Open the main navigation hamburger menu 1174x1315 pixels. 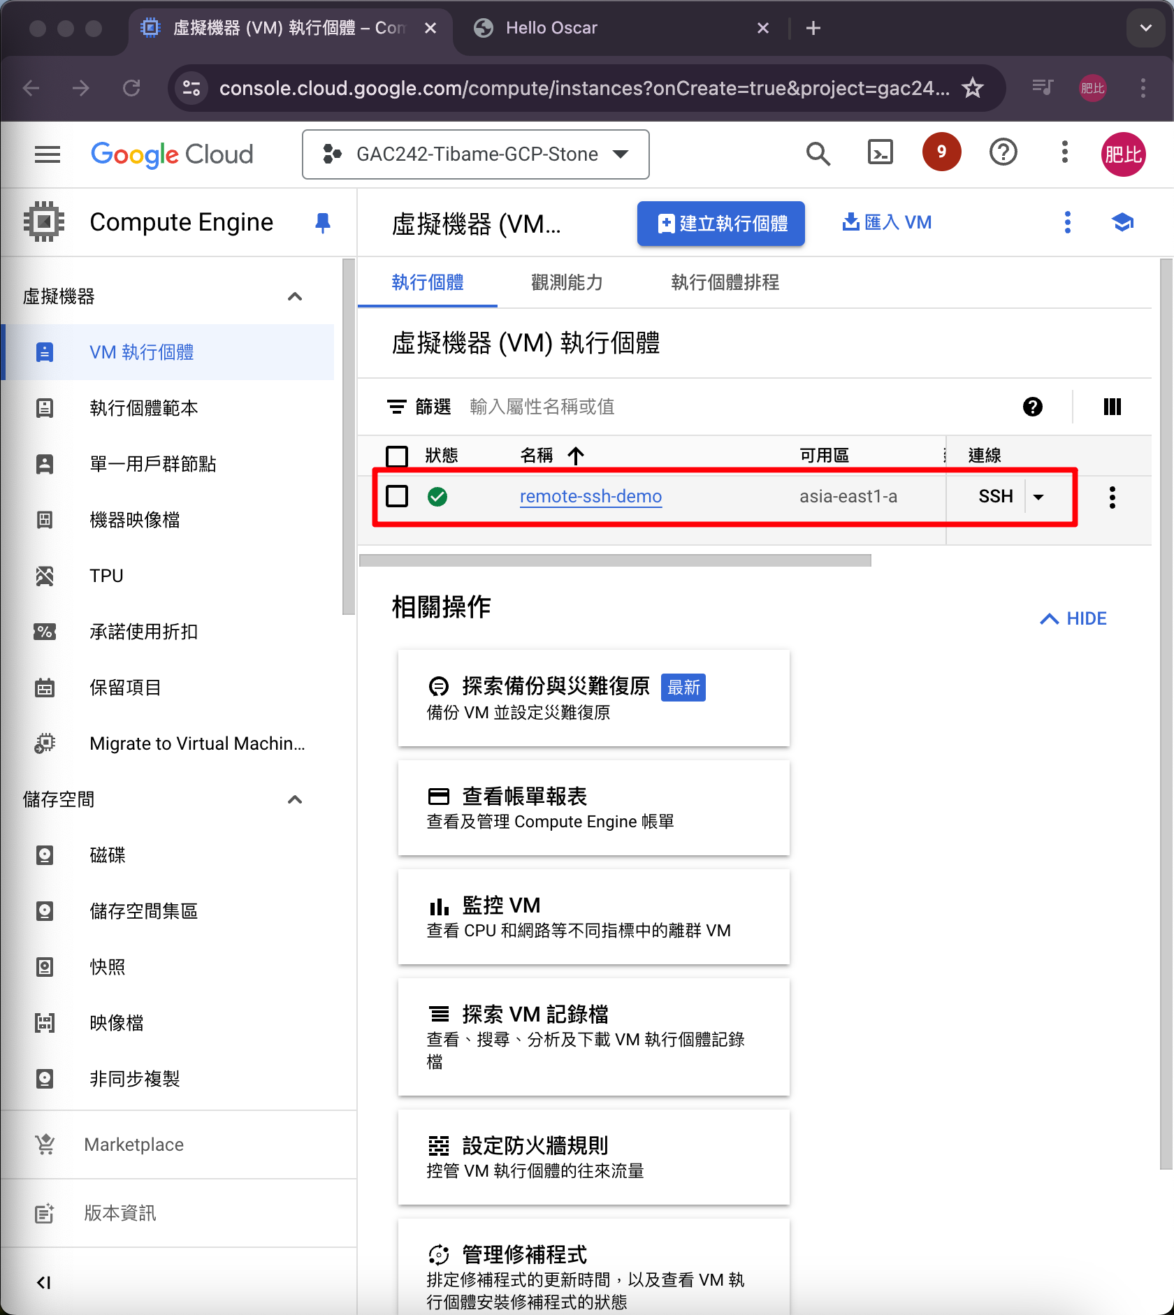pos(48,154)
